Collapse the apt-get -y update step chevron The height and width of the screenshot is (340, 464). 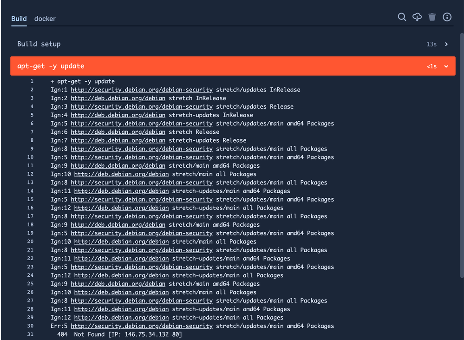tap(446, 66)
